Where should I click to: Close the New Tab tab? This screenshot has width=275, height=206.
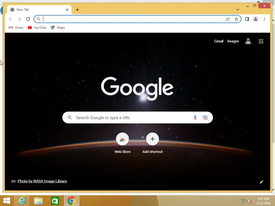point(67,10)
